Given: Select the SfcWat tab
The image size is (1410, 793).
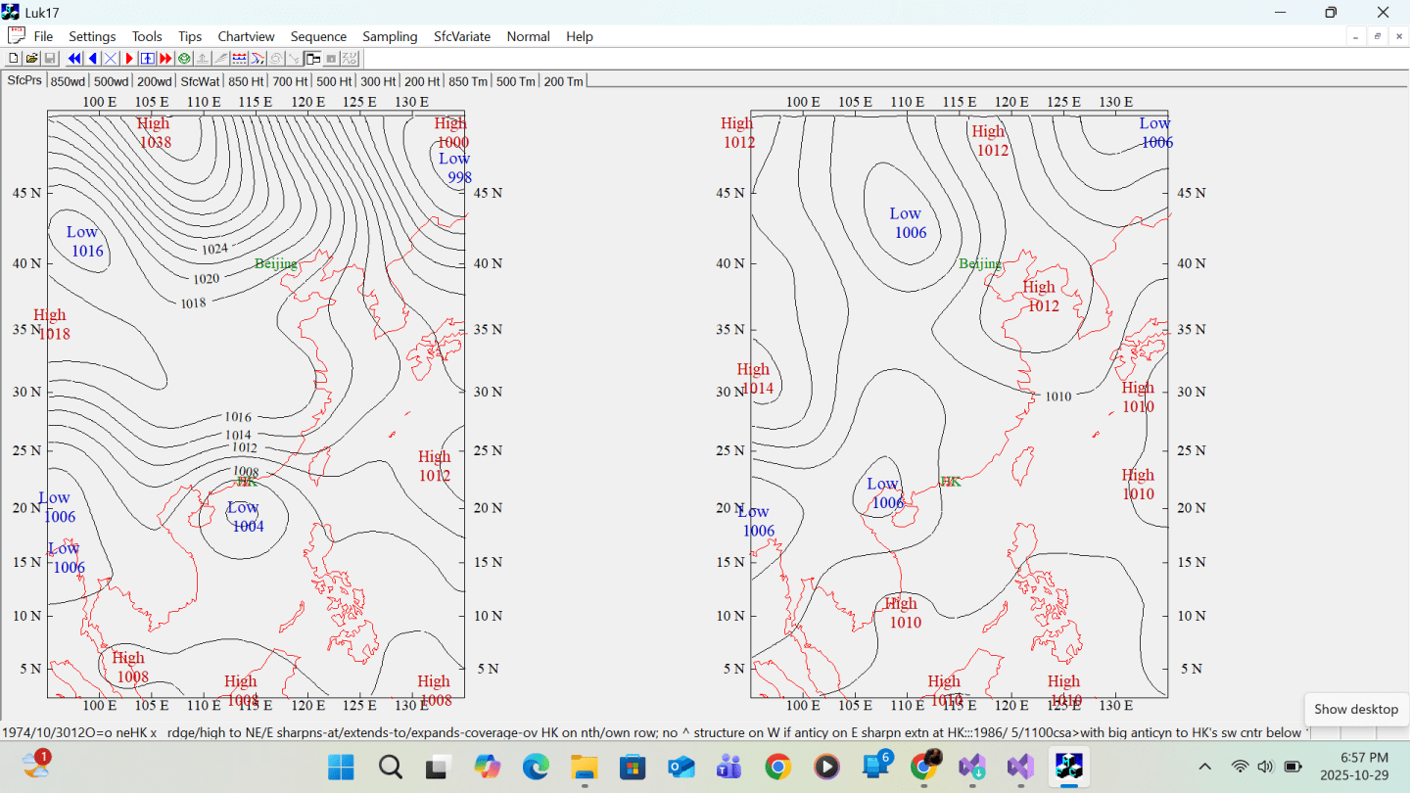Looking at the screenshot, I should click(201, 81).
